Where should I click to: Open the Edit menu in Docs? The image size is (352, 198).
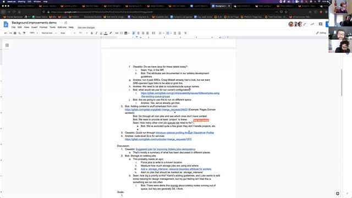pyautogui.click(x=20, y=27)
